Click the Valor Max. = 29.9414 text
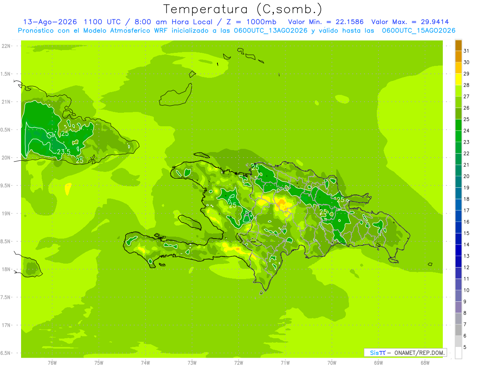The width and height of the screenshot is (477, 368). 410,22
